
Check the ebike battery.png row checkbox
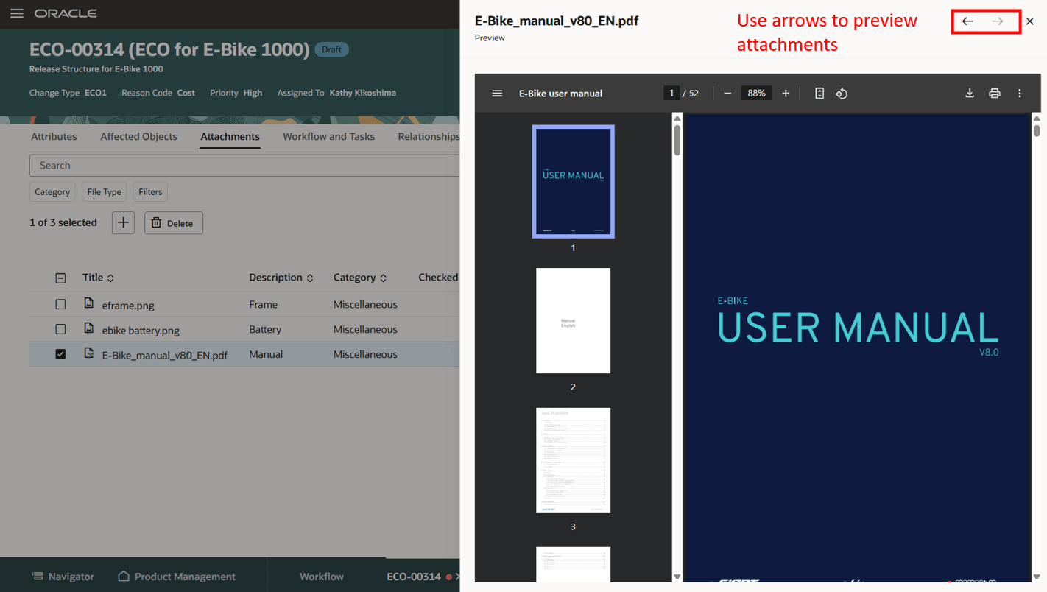(60, 329)
